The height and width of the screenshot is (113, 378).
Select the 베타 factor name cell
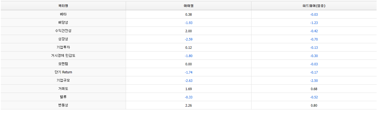pyautogui.click(x=63, y=14)
